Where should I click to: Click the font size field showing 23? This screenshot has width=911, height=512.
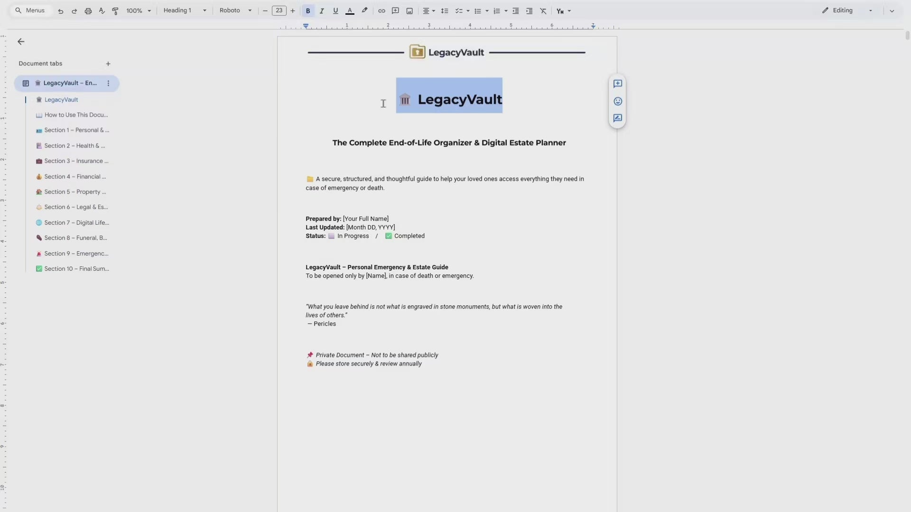279,10
